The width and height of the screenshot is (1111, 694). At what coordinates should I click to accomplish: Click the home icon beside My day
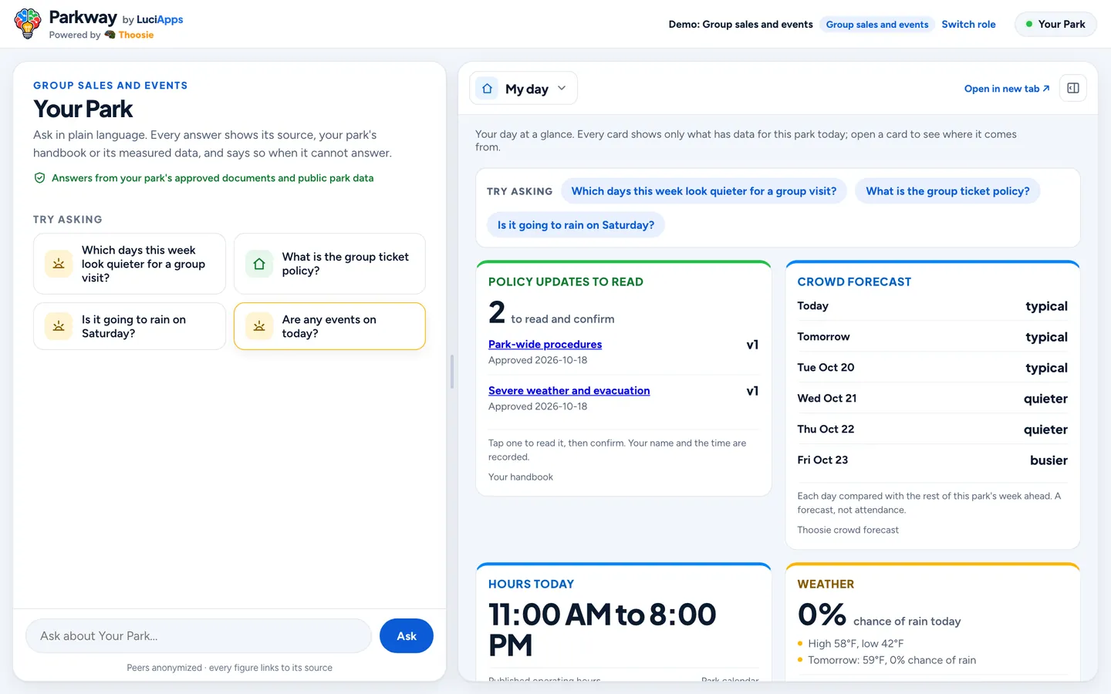pyautogui.click(x=487, y=89)
